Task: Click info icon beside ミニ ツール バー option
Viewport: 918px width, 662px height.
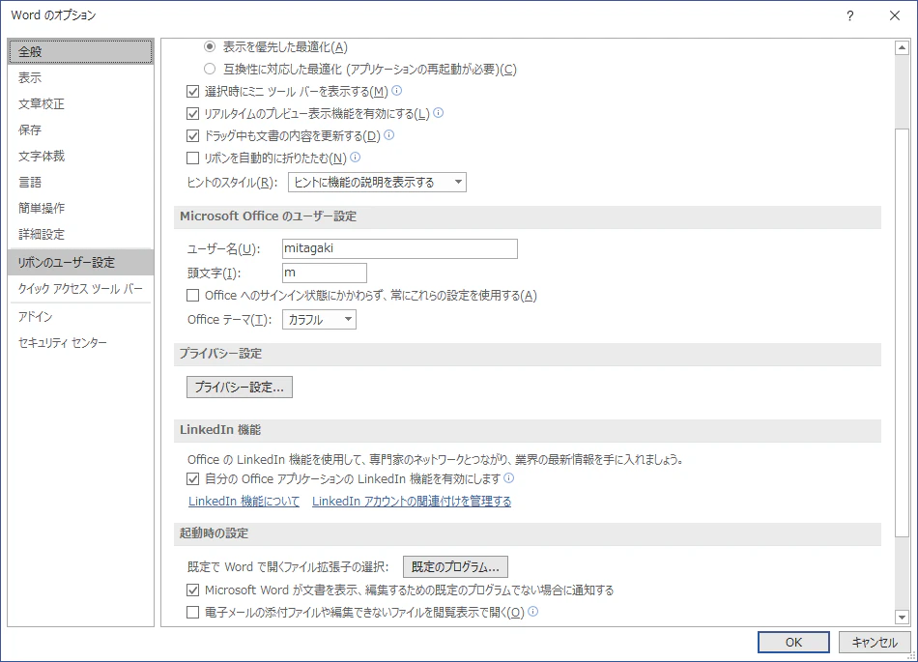Action: click(396, 91)
